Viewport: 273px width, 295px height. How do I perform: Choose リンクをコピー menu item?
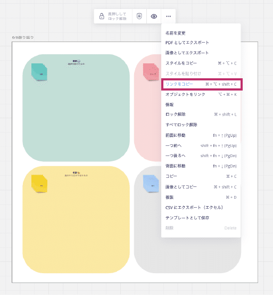tap(202, 84)
